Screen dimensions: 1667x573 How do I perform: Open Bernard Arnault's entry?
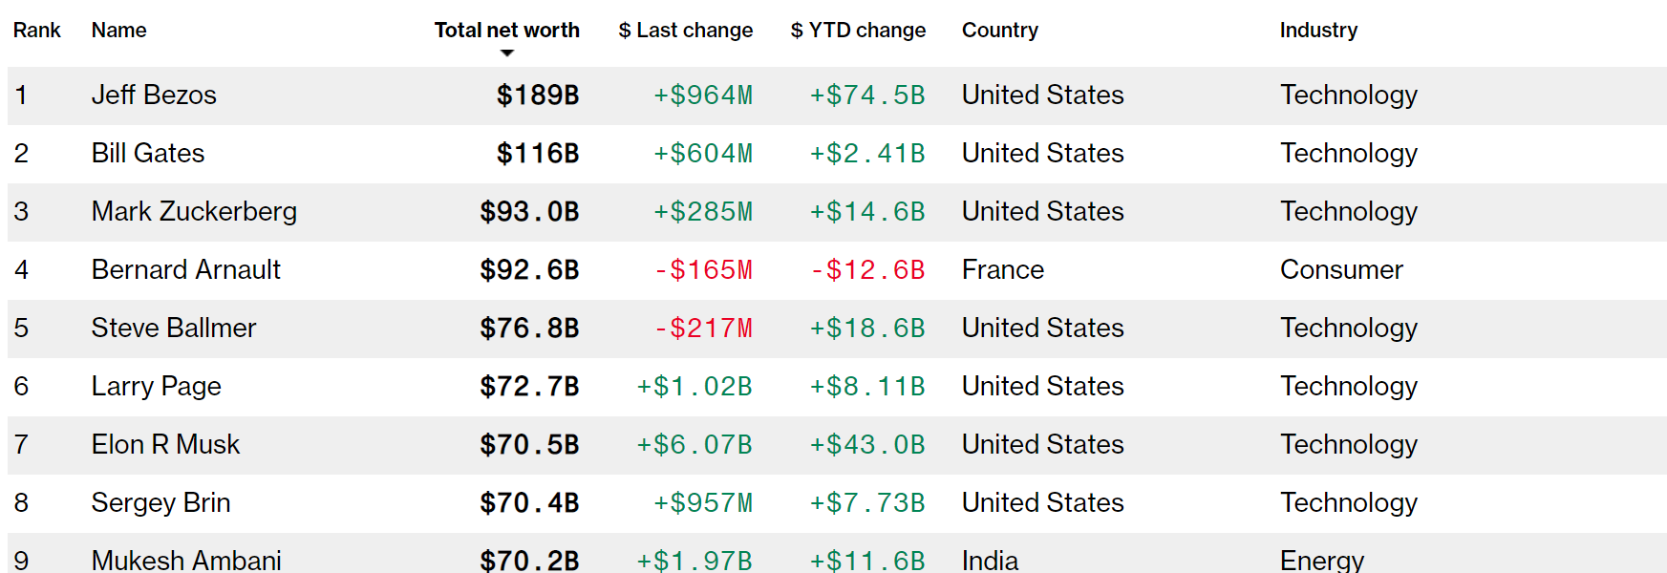186,270
